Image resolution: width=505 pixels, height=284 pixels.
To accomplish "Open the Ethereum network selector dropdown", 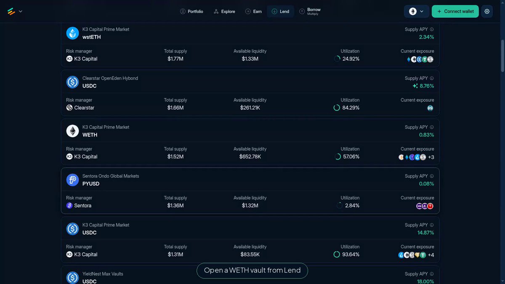I will pos(416,11).
